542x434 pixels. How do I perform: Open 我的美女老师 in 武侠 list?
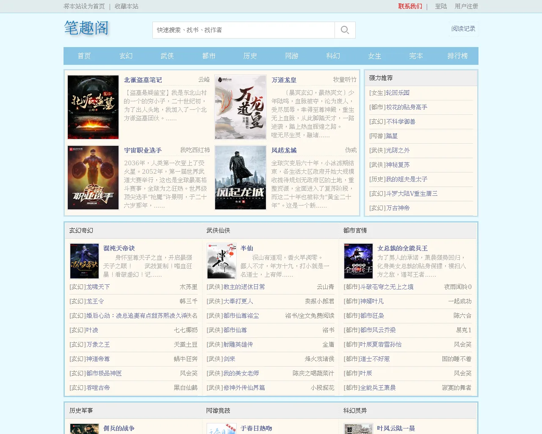click(241, 373)
